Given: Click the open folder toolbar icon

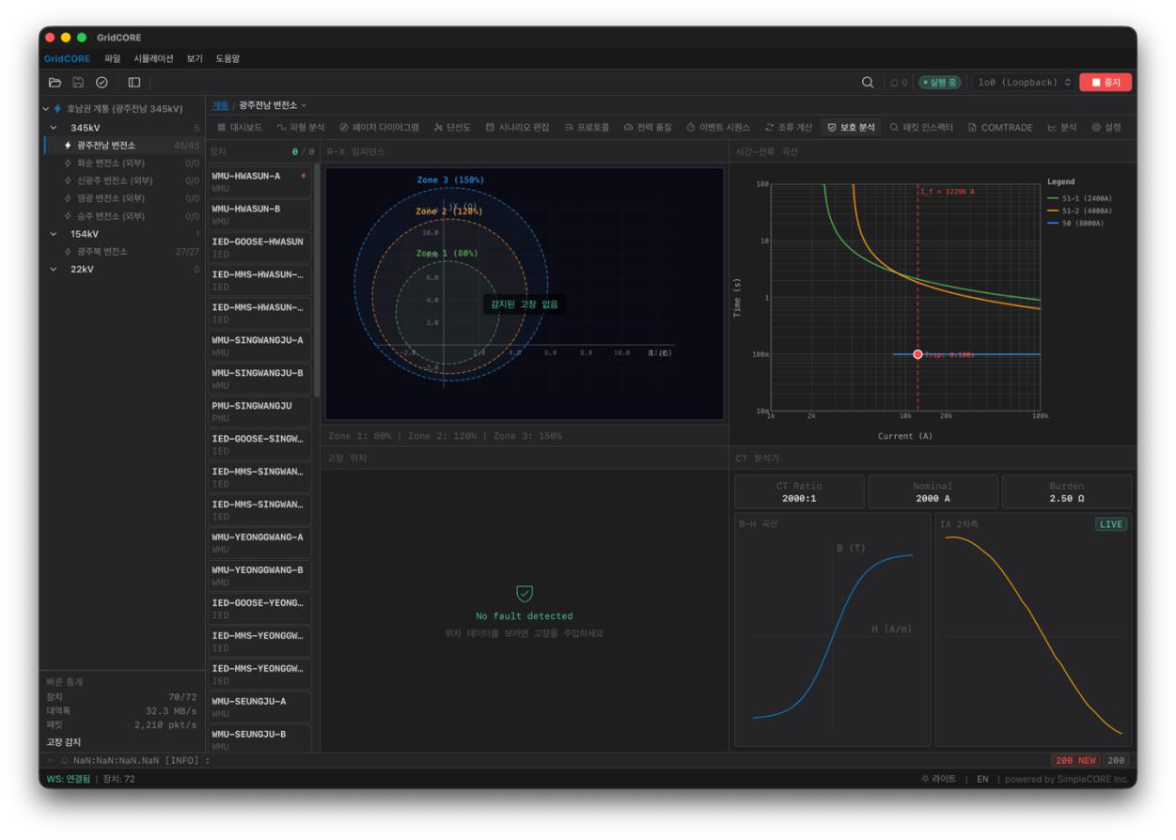Looking at the screenshot, I should pos(55,83).
